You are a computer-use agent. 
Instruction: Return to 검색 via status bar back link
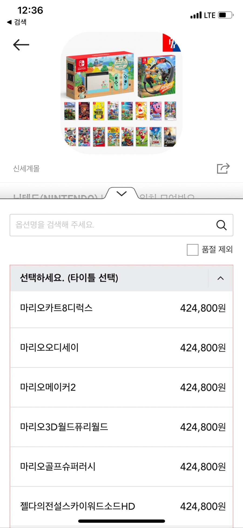point(17,22)
